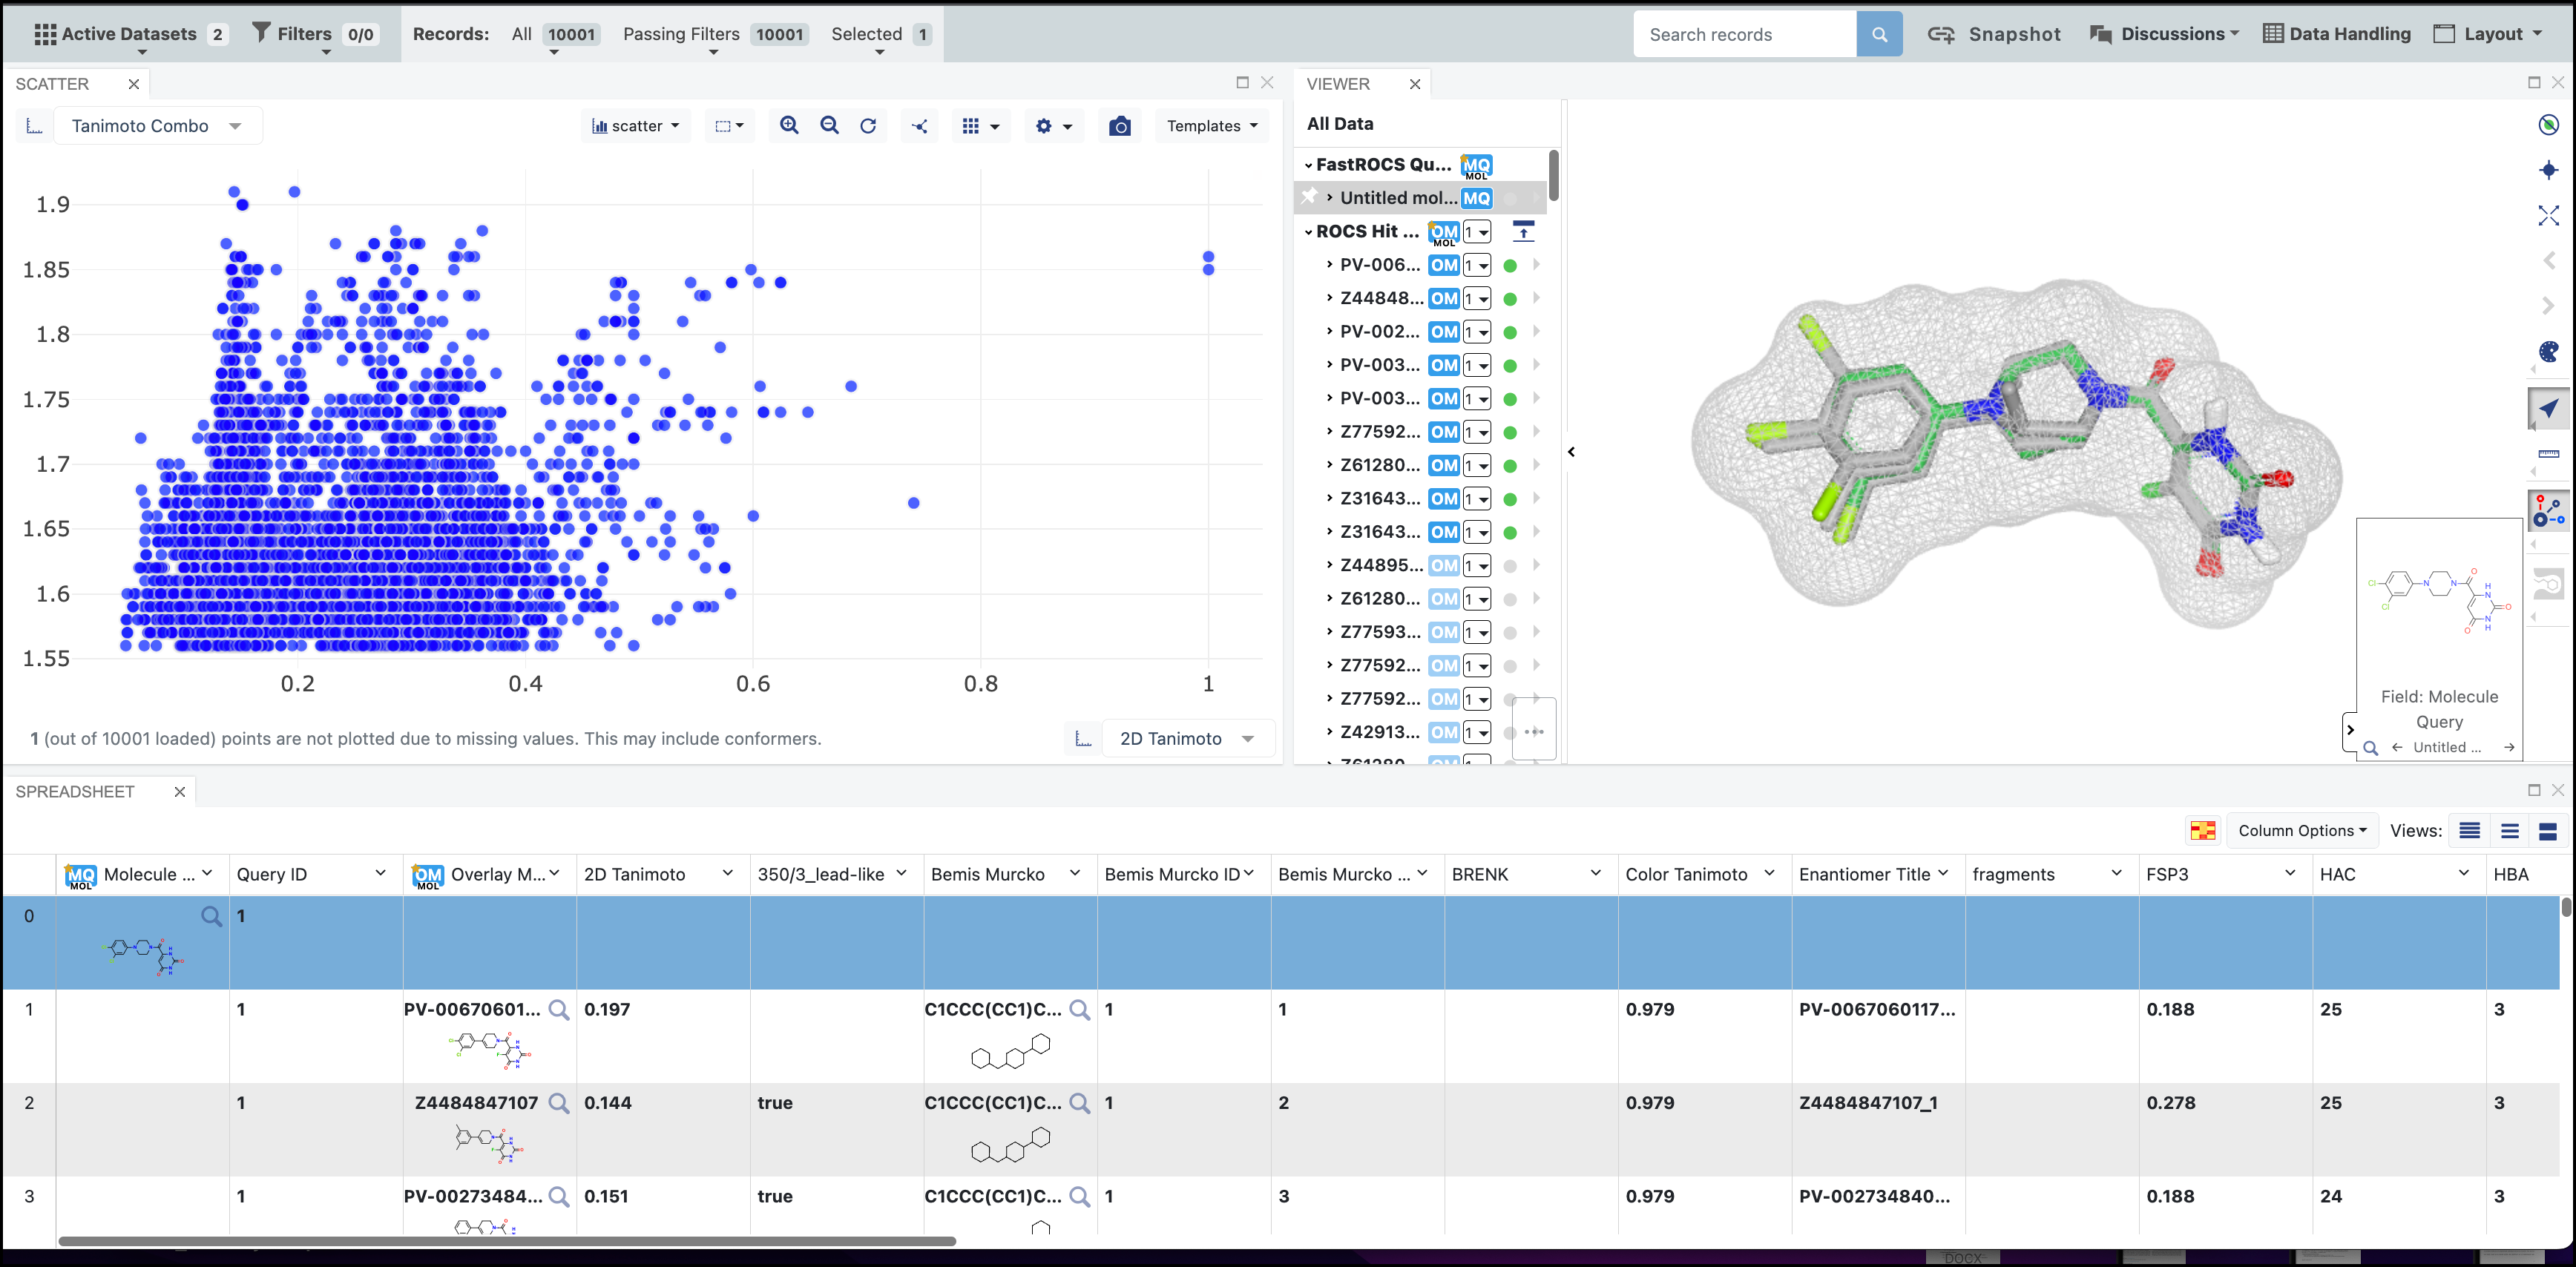The height and width of the screenshot is (1267, 2576).
Task: Open the Layout menu
Action: (x=2488, y=34)
